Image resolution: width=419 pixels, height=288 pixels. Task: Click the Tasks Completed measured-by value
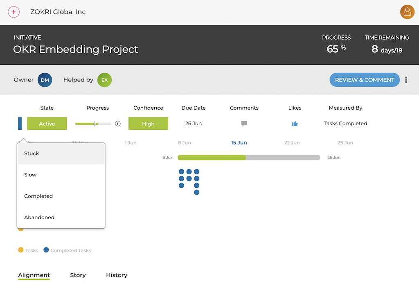(345, 124)
